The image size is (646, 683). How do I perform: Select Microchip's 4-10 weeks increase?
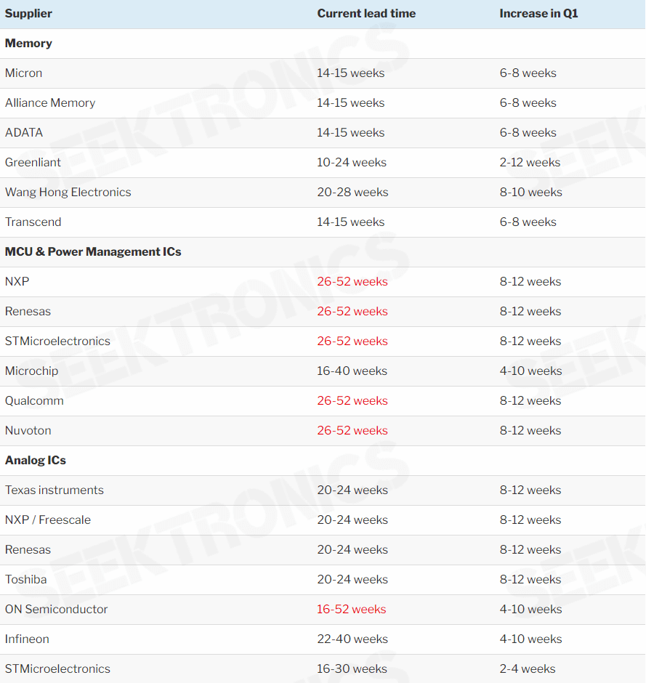pos(531,371)
